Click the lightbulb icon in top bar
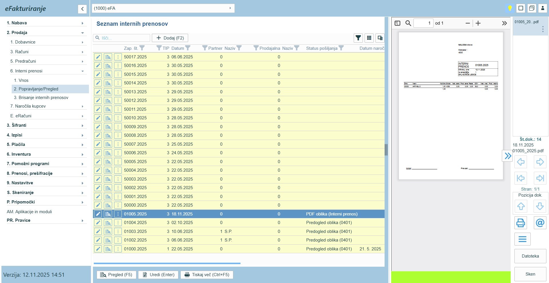Screen dimensions: 549x283 [x=510, y=8]
